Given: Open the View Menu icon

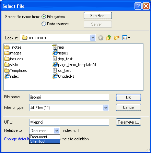Looking at the screenshot, I should 126,38.
